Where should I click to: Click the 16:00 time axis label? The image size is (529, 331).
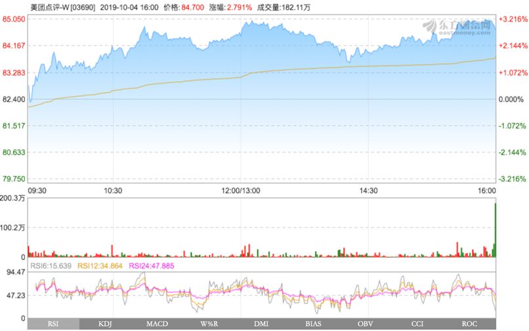coord(486,191)
